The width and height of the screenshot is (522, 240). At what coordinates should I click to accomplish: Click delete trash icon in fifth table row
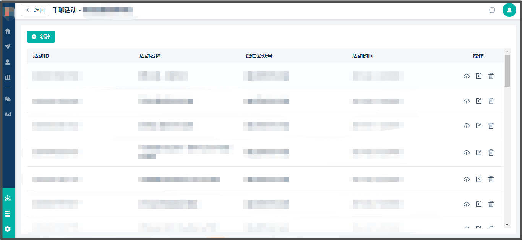491,179
